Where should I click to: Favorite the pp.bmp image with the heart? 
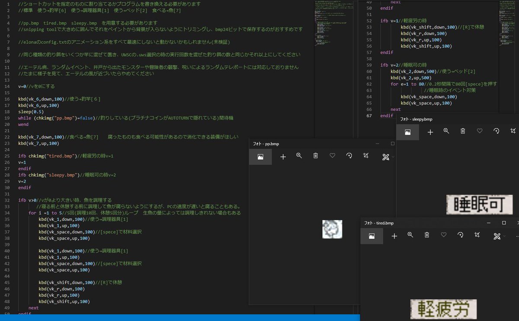(333, 157)
